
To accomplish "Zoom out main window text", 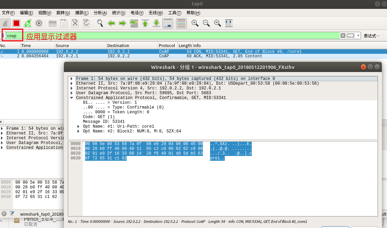I will [x=206, y=23].
